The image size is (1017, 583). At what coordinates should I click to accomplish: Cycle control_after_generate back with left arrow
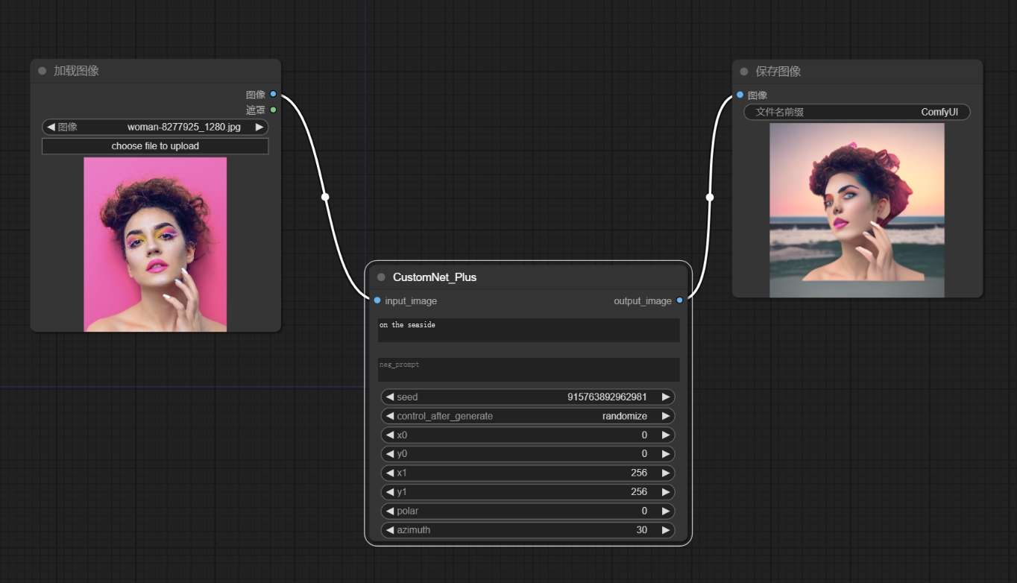pos(390,416)
